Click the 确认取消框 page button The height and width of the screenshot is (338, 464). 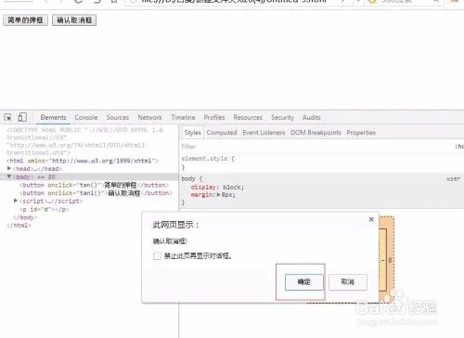click(x=74, y=20)
